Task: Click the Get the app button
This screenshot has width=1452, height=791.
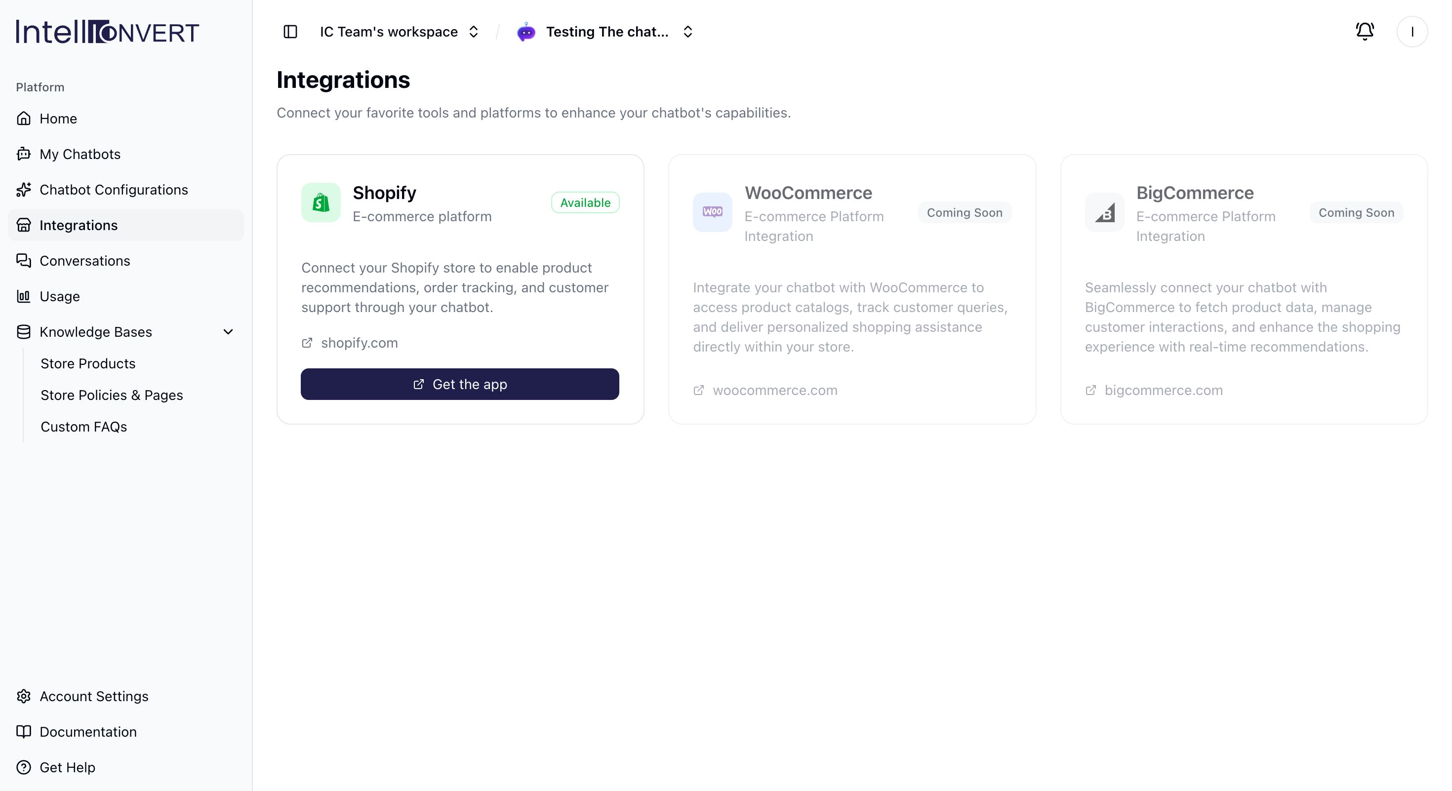Action: coord(460,384)
